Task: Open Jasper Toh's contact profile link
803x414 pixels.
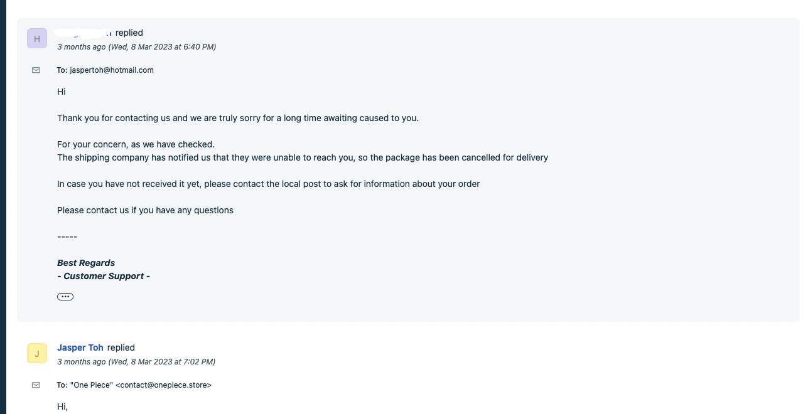Action: coord(80,348)
